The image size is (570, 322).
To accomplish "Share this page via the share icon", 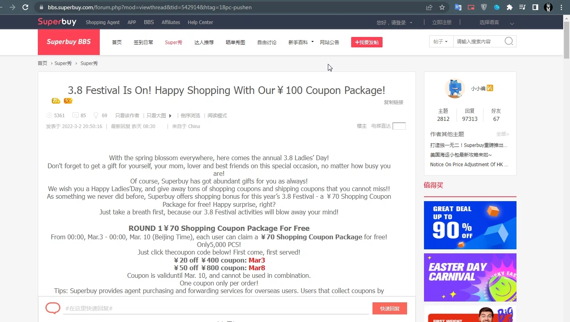I will point(429,7).
